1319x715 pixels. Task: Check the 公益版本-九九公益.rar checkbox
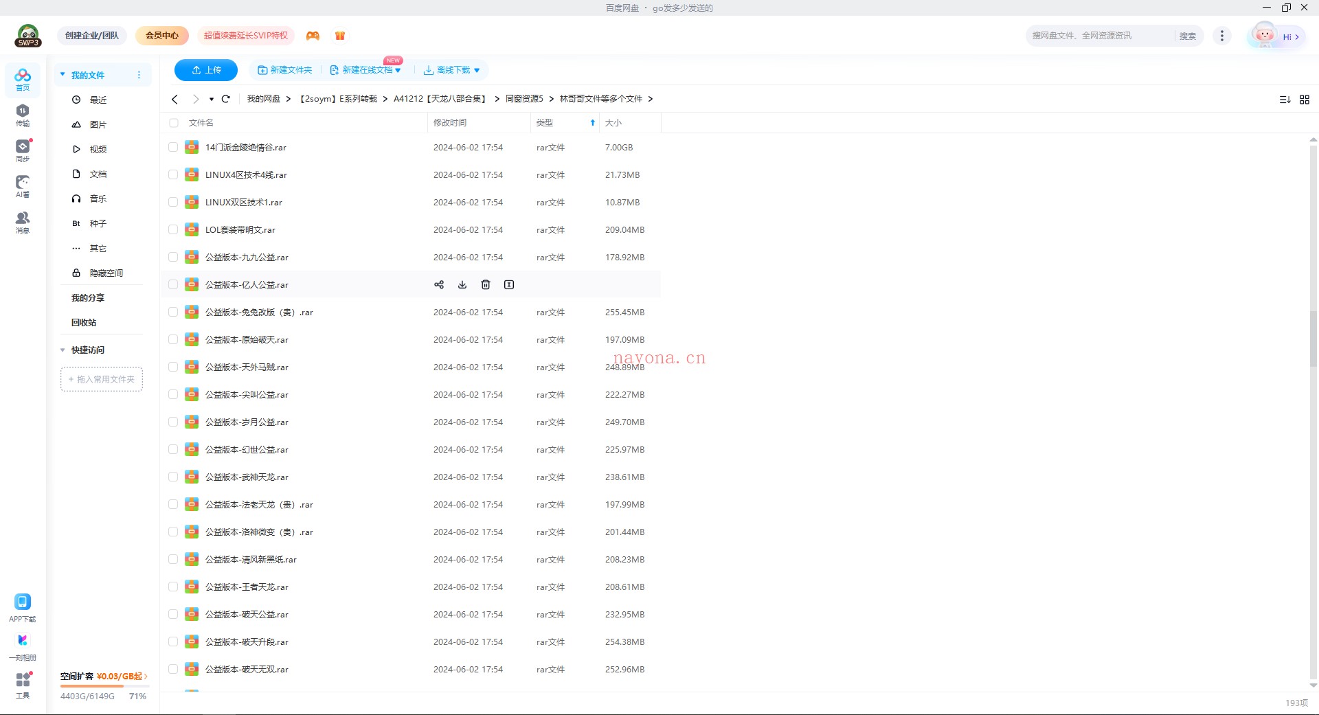click(173, 257)
